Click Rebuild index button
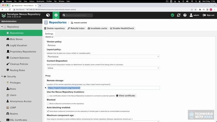 (76, 28)
